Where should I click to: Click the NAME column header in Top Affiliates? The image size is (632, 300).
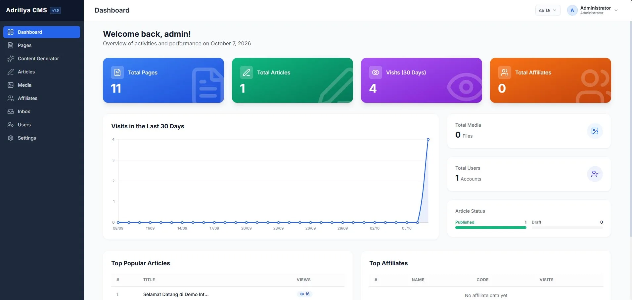[x=418, y=280]
